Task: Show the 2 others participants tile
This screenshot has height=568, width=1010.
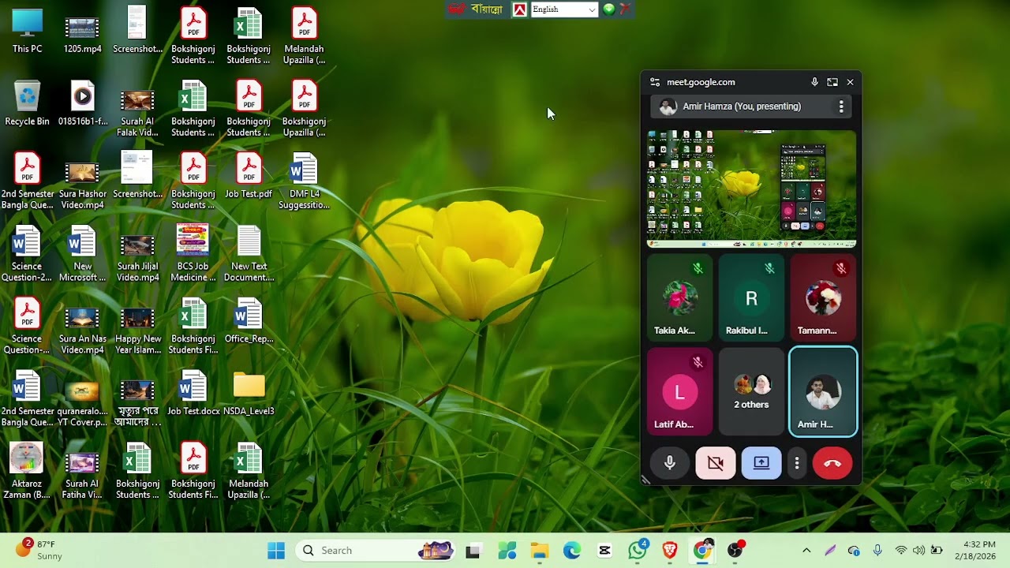Action: [x=751, y=391]
